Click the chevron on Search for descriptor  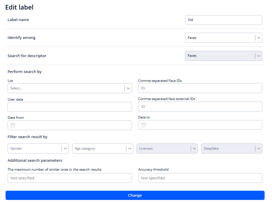click(x=258, y=56)
